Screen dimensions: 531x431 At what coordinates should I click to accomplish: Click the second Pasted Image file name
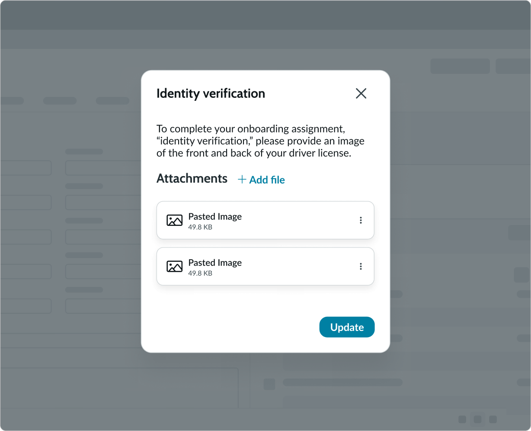pos(215,263)
